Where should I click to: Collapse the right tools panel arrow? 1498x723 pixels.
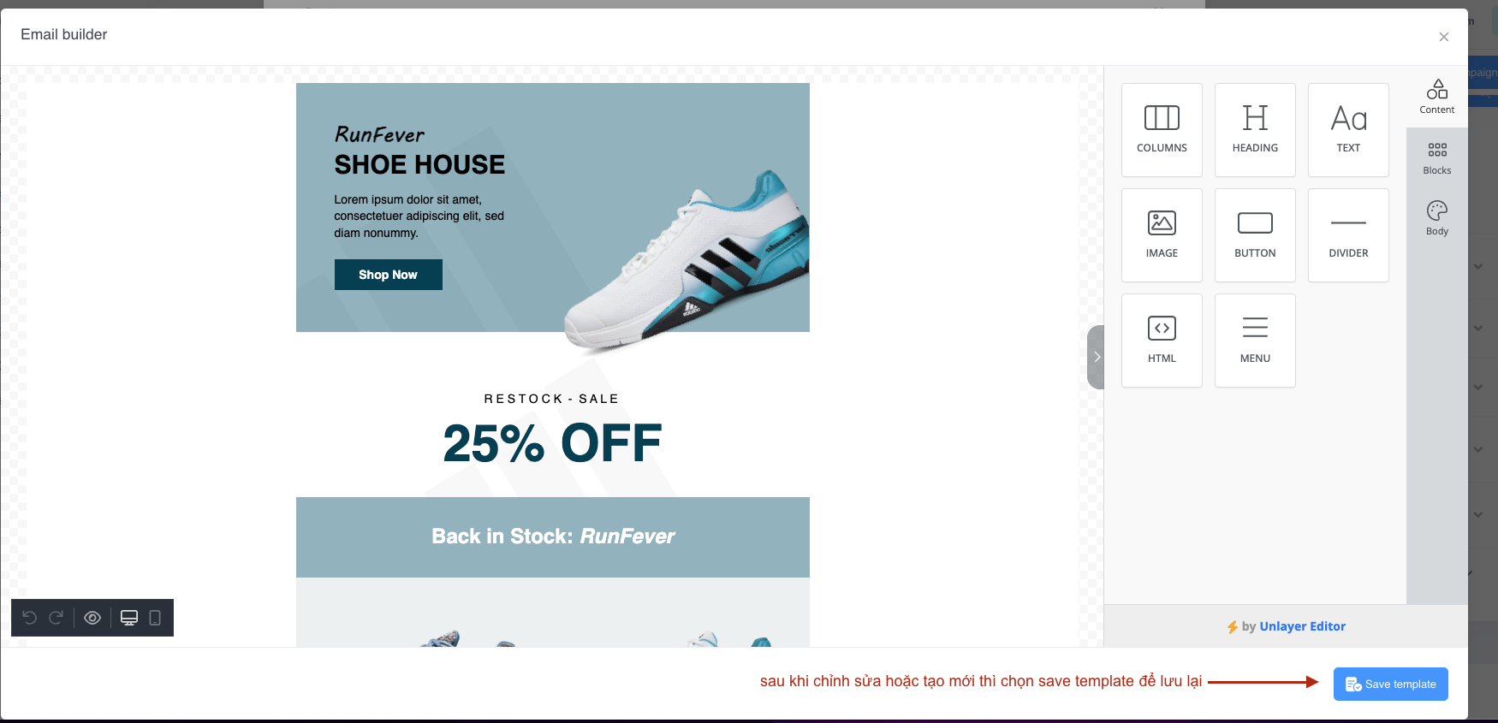[1096, 357]
